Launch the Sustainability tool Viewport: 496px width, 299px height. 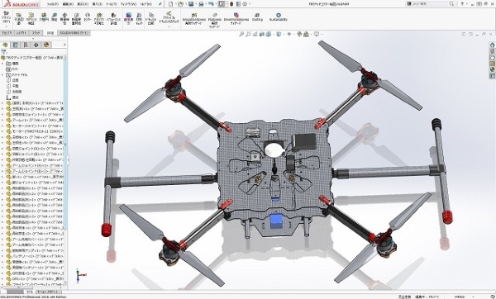[x=279, y=17]
